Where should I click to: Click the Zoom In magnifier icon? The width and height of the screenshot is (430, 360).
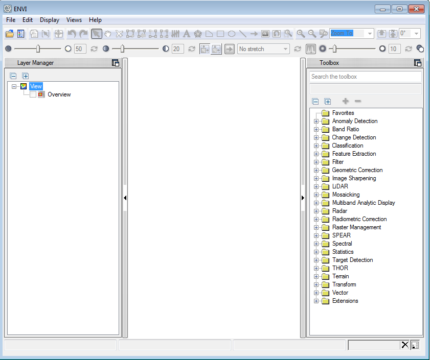tap(301, 34)
